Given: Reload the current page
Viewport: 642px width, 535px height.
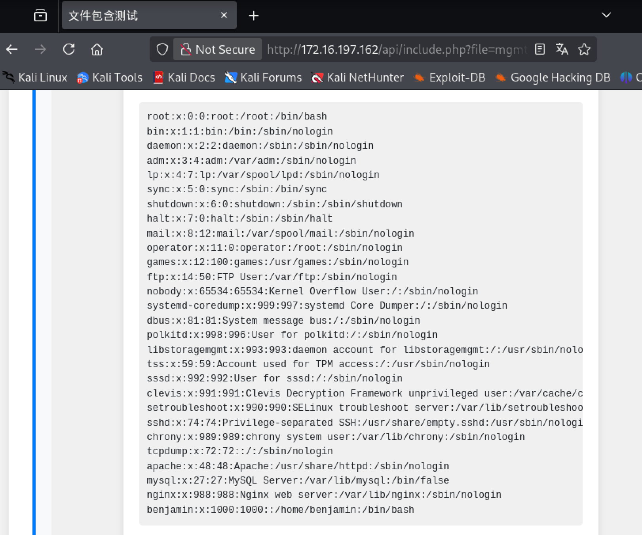Looking at the screenshot, I should coord(69,49).
